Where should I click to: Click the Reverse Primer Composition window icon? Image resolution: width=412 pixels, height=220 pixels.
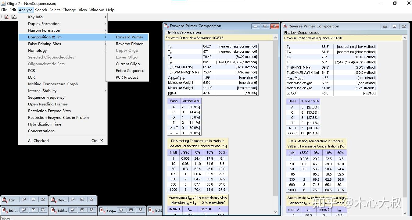click(x=285, y=26)
